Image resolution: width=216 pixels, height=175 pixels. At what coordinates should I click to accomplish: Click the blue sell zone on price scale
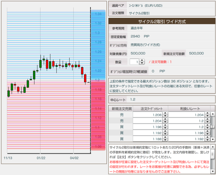pos(98,45)
